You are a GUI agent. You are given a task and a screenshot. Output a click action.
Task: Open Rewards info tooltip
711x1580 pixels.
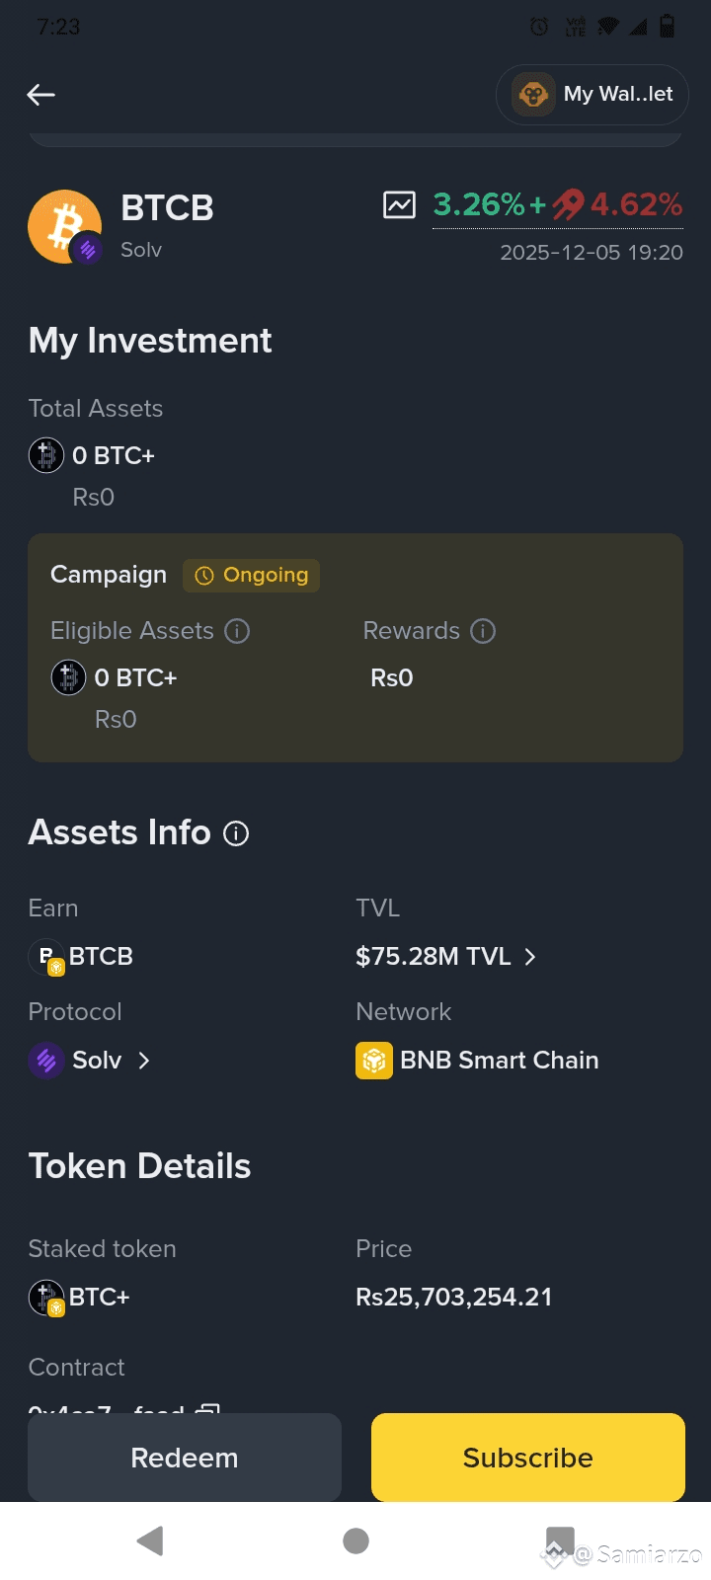tap(483, 631)
